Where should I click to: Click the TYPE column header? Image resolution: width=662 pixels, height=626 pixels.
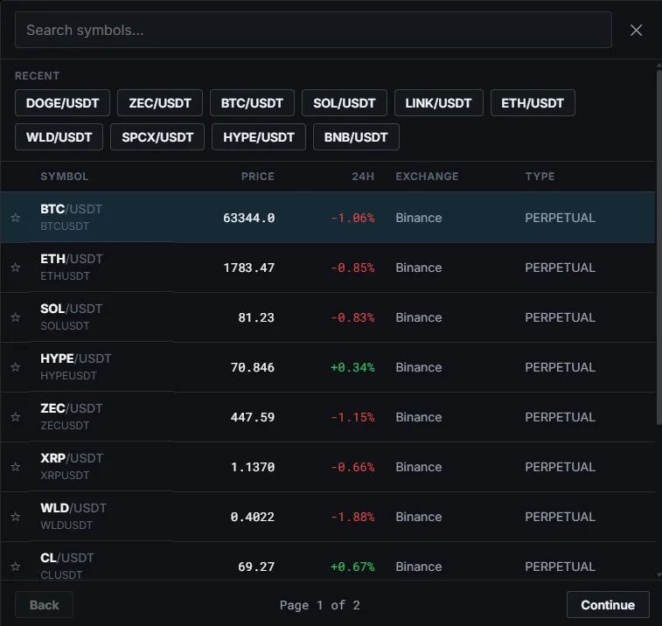coord(540,176)
